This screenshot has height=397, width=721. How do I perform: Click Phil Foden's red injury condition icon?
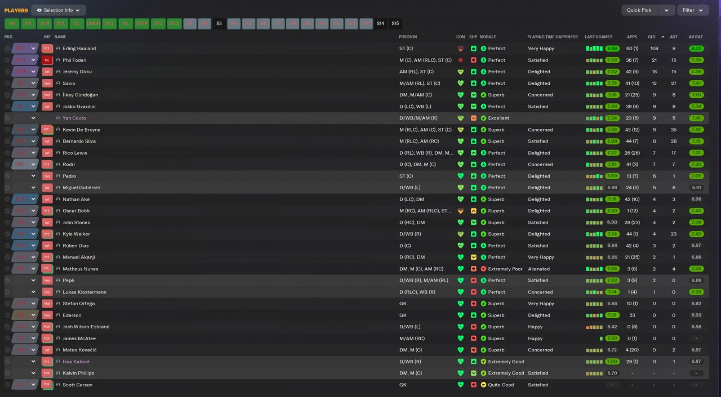[x=461, y=60]
